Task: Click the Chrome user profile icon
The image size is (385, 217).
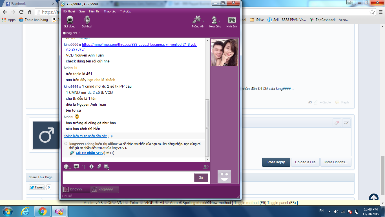Action: pos(350,3)
